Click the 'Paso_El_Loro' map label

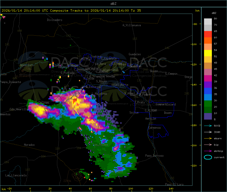point(174,184)
